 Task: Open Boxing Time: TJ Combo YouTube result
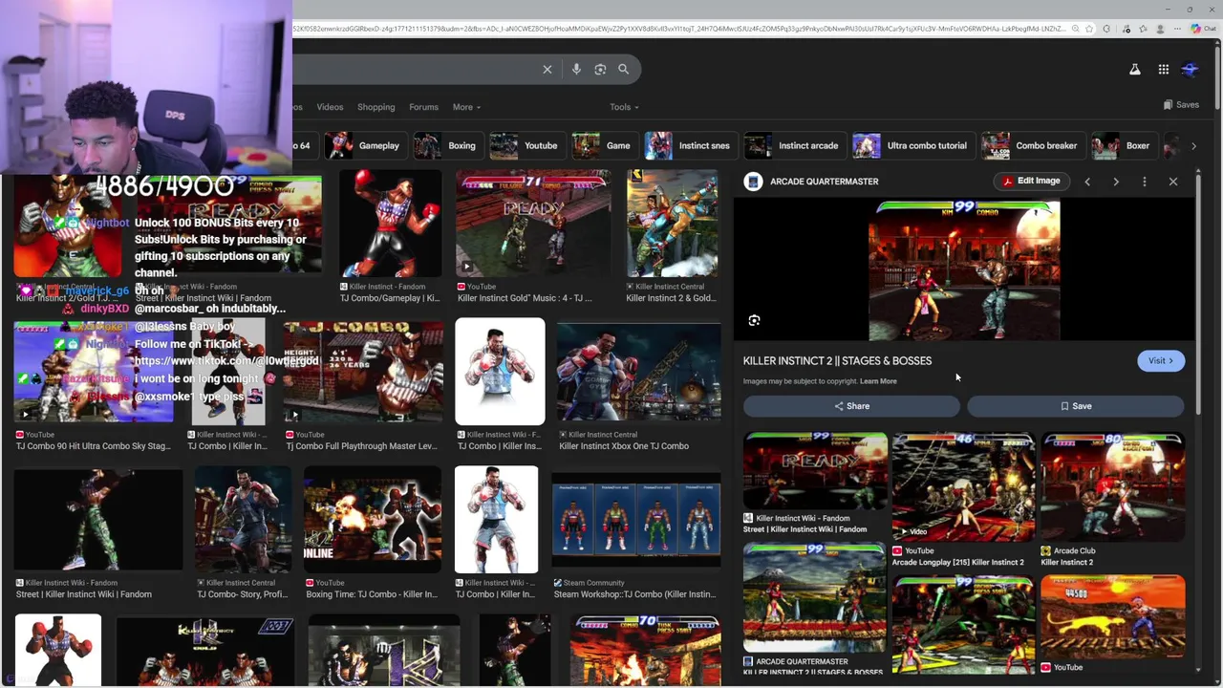373,520
